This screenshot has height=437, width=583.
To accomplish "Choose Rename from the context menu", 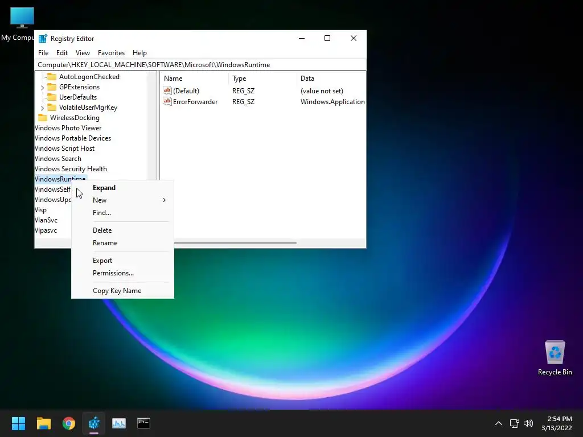I will [105, 242].
